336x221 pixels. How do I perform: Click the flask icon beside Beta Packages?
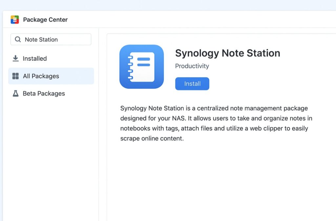pyautogui.click(x=15, y=94)
